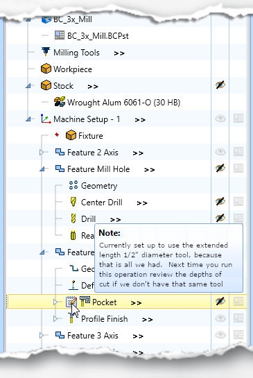Click the Fixture box icon
The width and height of the screenshot is (253, 378).
[71, 135]
